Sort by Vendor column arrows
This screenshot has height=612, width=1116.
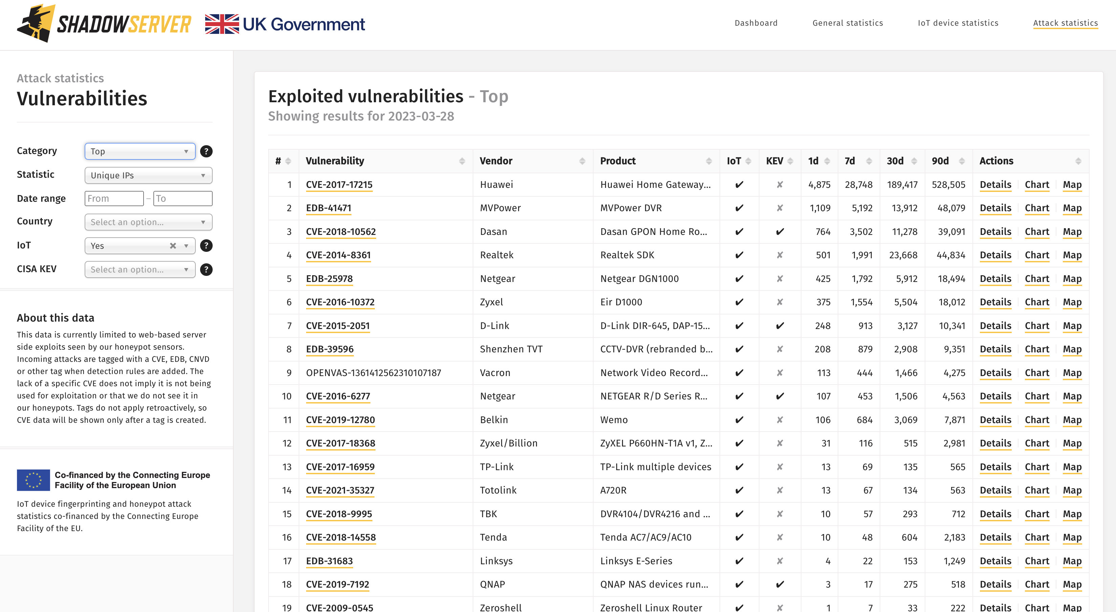582,161
